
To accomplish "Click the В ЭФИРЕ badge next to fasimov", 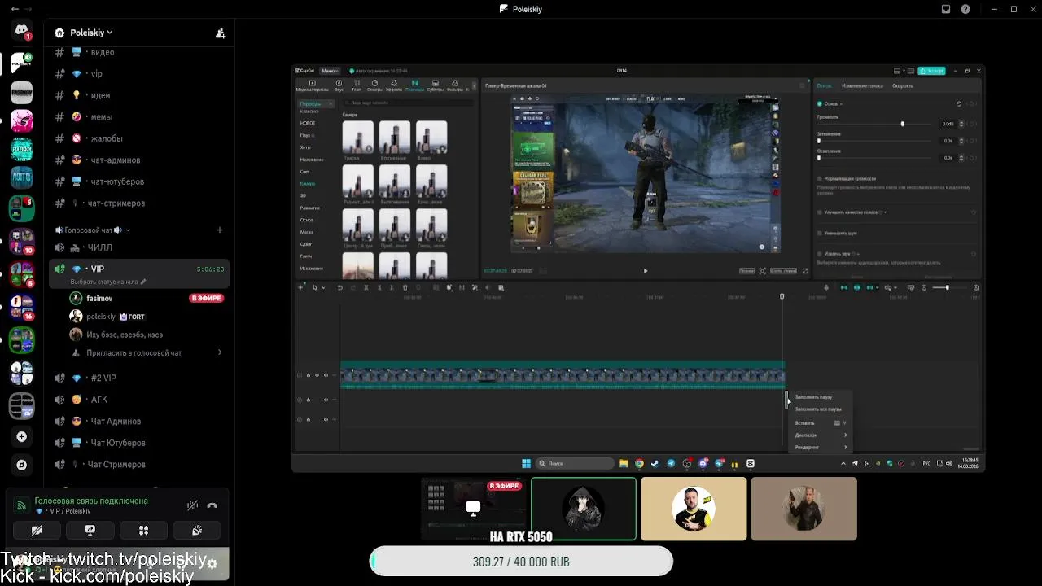I will click(206, 299).
